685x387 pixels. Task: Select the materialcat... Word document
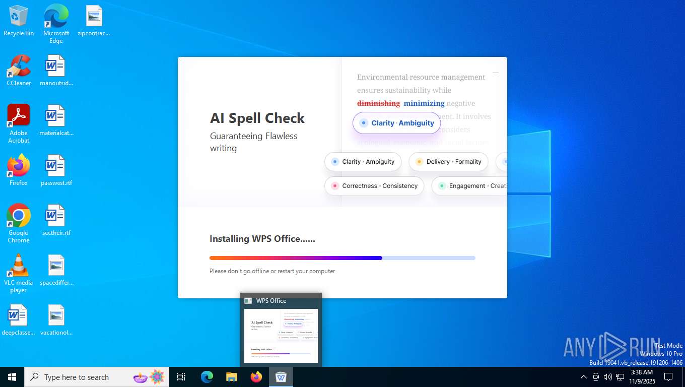tap(56, 120)
